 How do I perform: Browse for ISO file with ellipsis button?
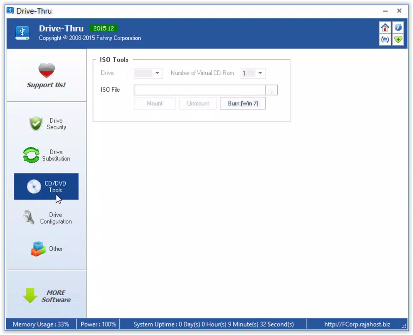tap(271, 90)
